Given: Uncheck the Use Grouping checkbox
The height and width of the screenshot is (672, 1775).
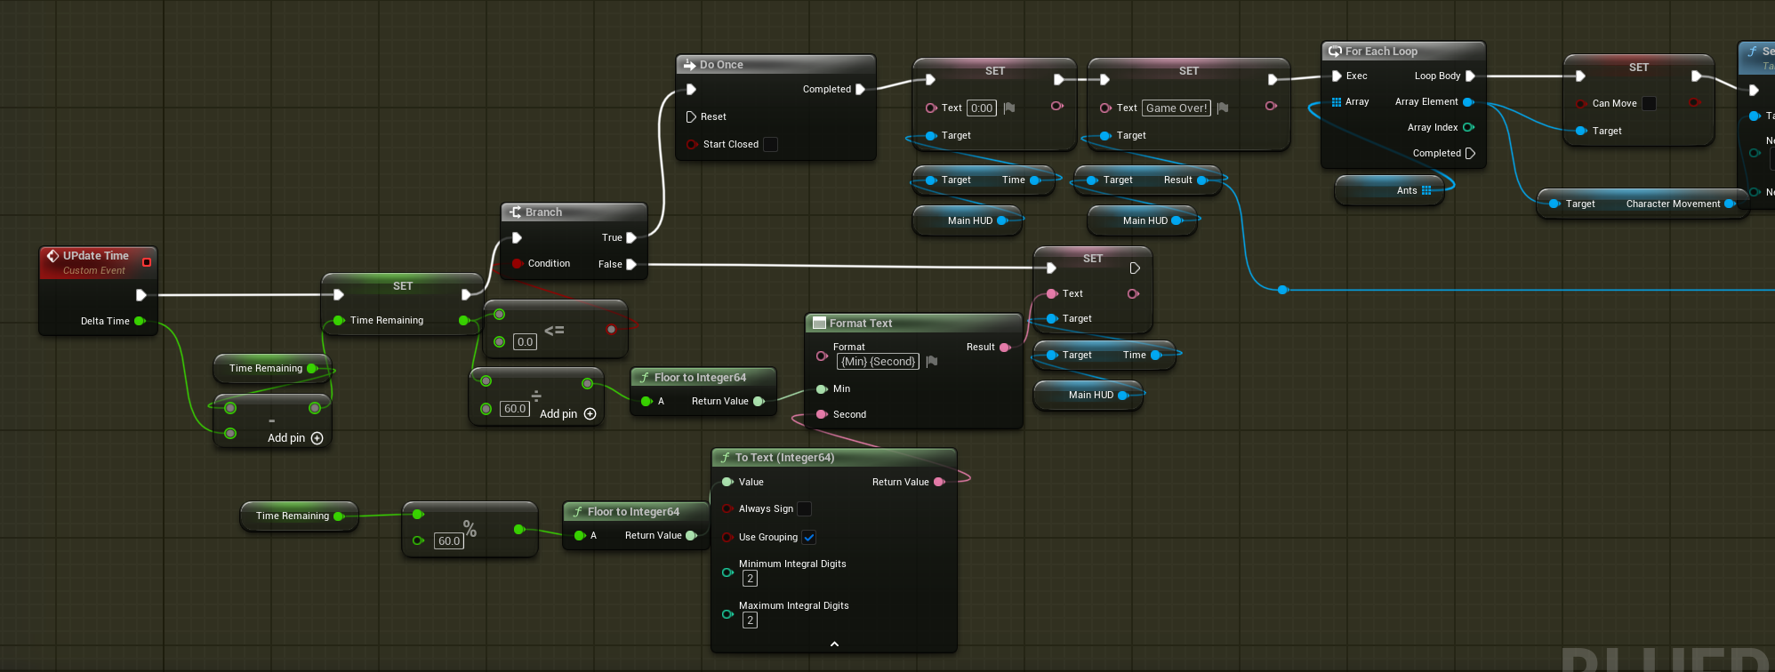Looking at the screenshot, I should point(809,537).
